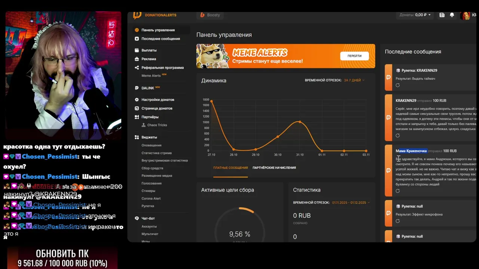Open the Статистика date range dropdown
Image resolution: width=479 pixels, height=269 pixels.
pos(351,202)
